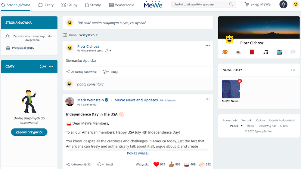The width and height of the screenshot is (301, 169).
Task: Click Wszystko reactions filter
Action: pyautogui.click(x=142, y=164)
